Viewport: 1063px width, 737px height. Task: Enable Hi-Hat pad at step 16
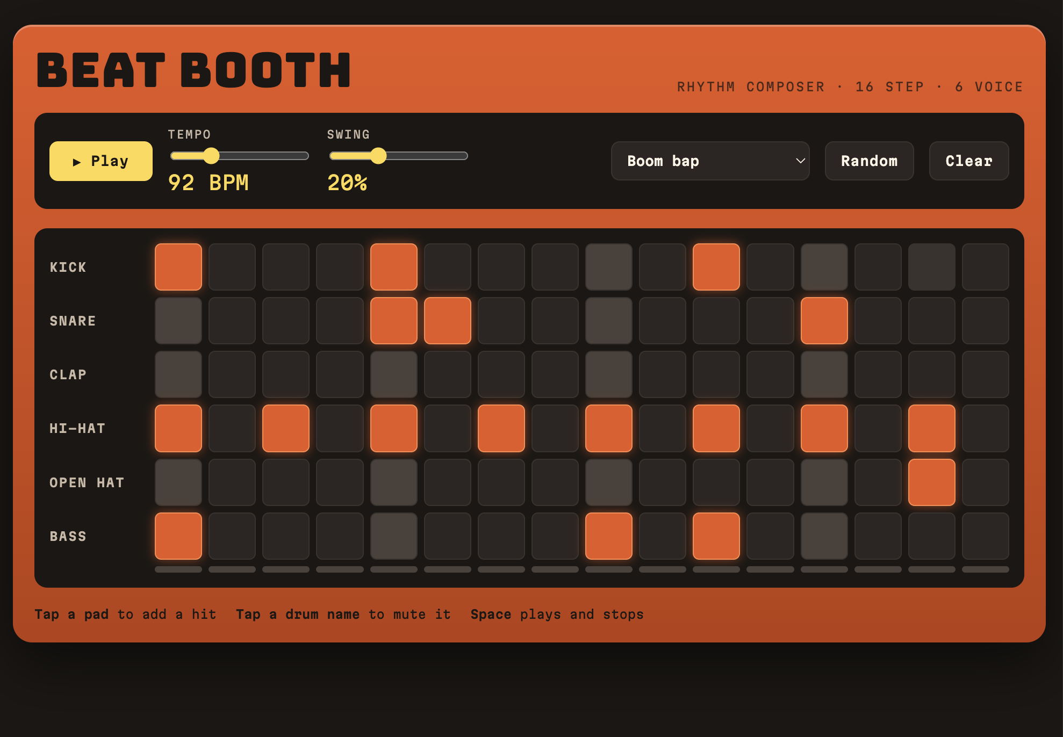coord(986,428)
